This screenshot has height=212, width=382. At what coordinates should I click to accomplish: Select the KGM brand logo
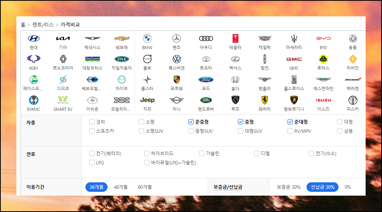[34, 59]
